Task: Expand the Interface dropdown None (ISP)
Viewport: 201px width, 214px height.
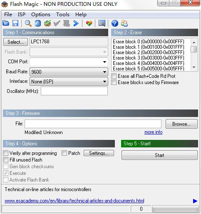Action: (69, 82)
